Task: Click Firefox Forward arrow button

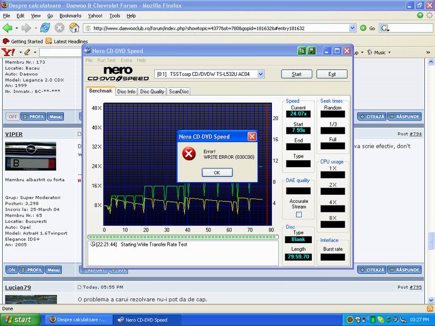Action: click(x=26, y=28)
